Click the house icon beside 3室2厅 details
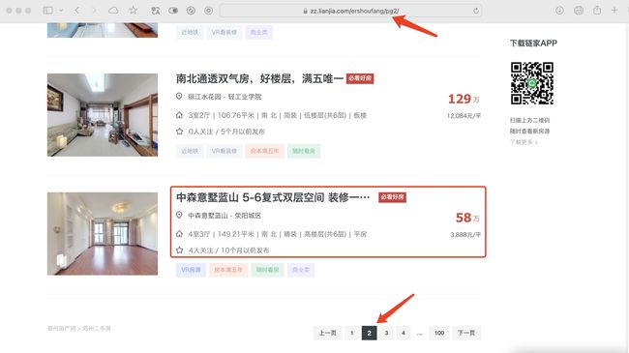 coord(179,115)
